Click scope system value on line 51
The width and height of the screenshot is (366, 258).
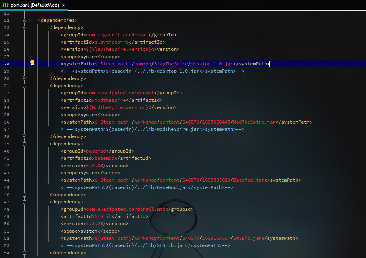(x=89, y=231)
